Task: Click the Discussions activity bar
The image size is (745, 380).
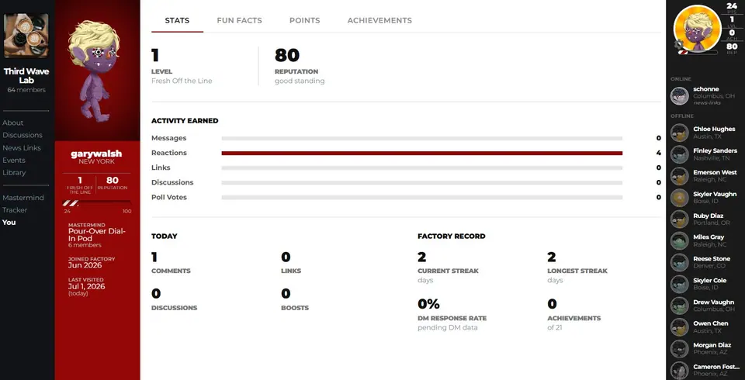Action: click(422, 182)
